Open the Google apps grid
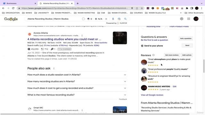 (x=189, y=19)
